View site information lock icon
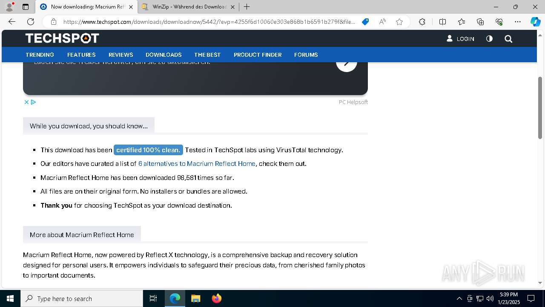 point(54,22)
